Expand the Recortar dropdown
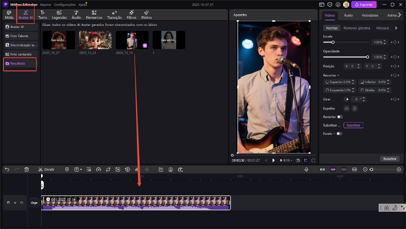The image size is (406, 229). [x=331, y=75]
